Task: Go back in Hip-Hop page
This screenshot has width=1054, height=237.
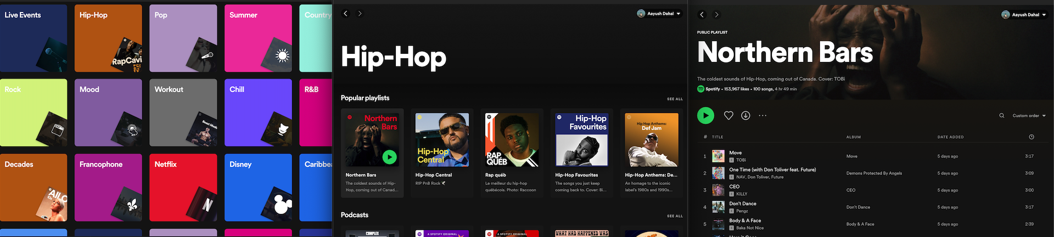Action: pyautogui.click(x=345, y=14)
